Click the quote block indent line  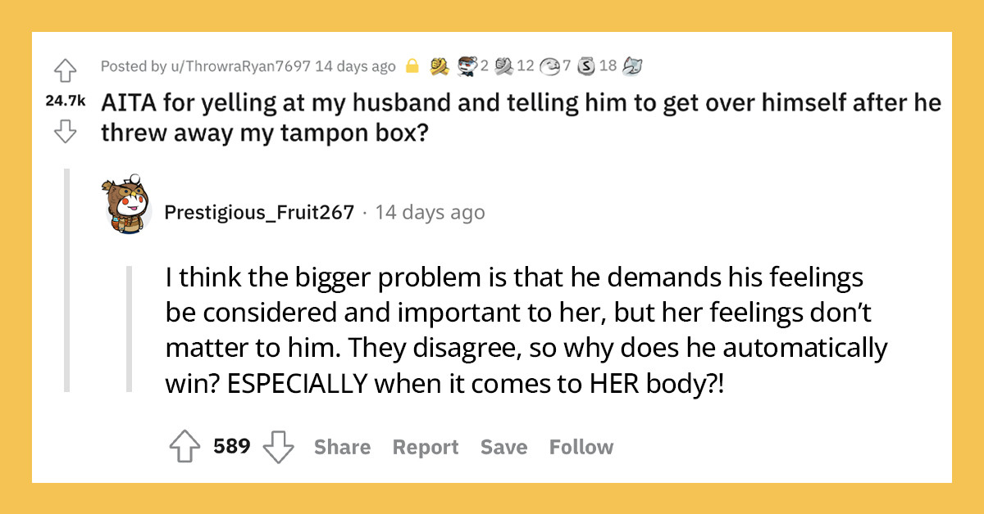point(130,326)
